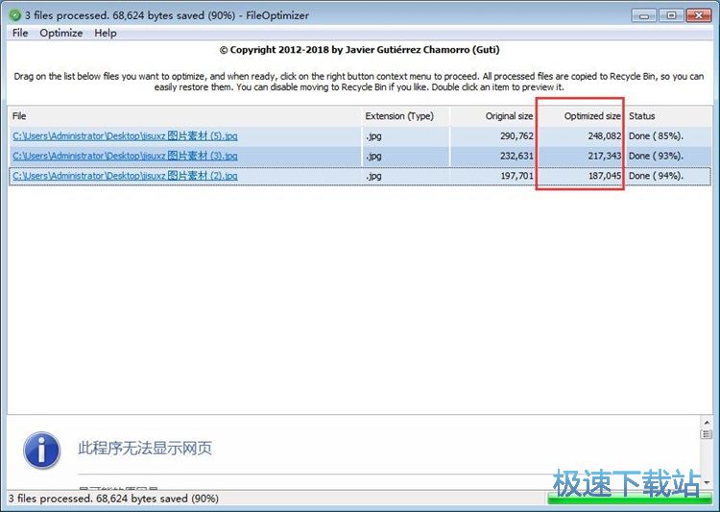Click the FileOptimizer green title bar icon
This screenshot has width=720, height=512.
(14, 15)
